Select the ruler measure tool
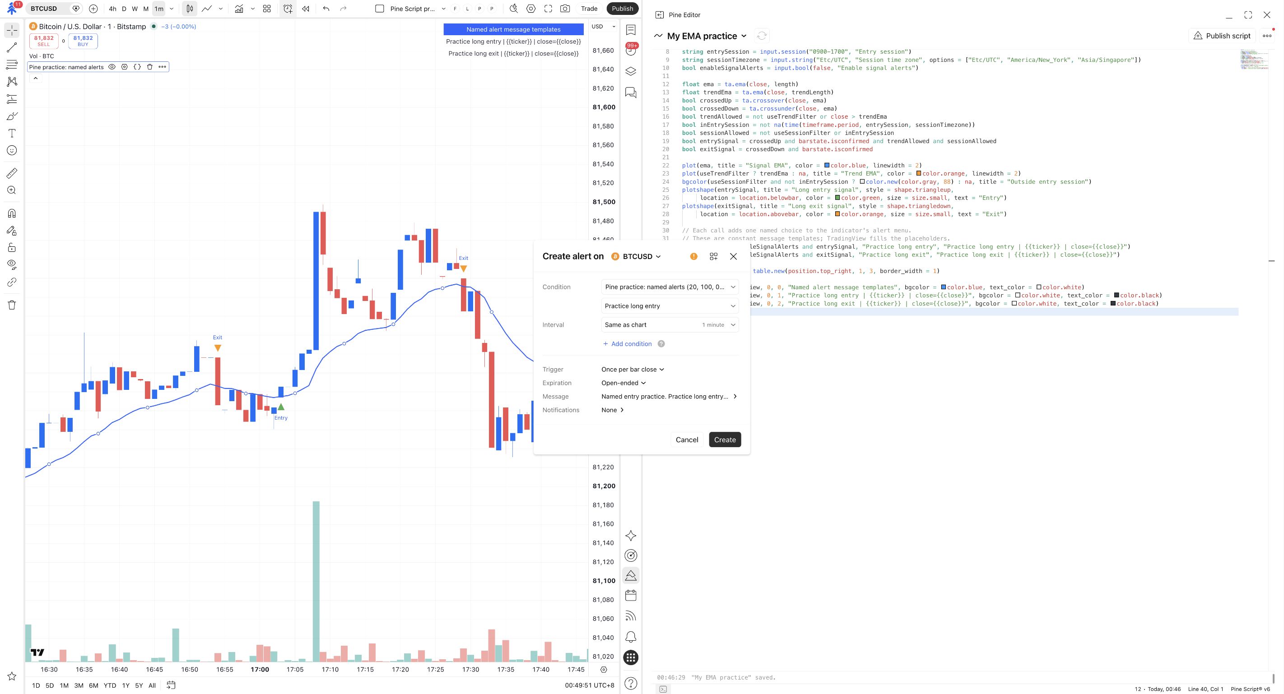 12,173
